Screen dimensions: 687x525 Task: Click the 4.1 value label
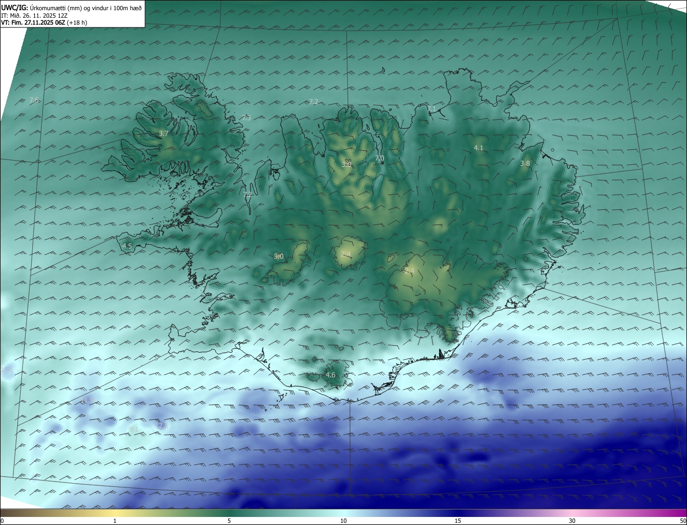478,148
